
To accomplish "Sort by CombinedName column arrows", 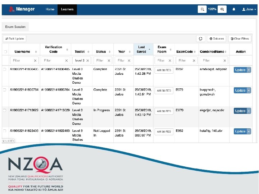I will (x=226, y=52).
